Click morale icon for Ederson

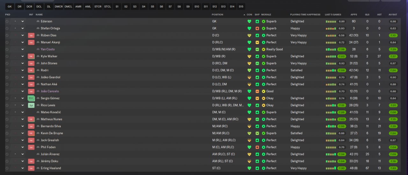(x=264, y=21)
